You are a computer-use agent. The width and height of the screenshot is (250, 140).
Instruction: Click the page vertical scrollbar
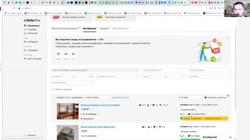tap(235, 68)
